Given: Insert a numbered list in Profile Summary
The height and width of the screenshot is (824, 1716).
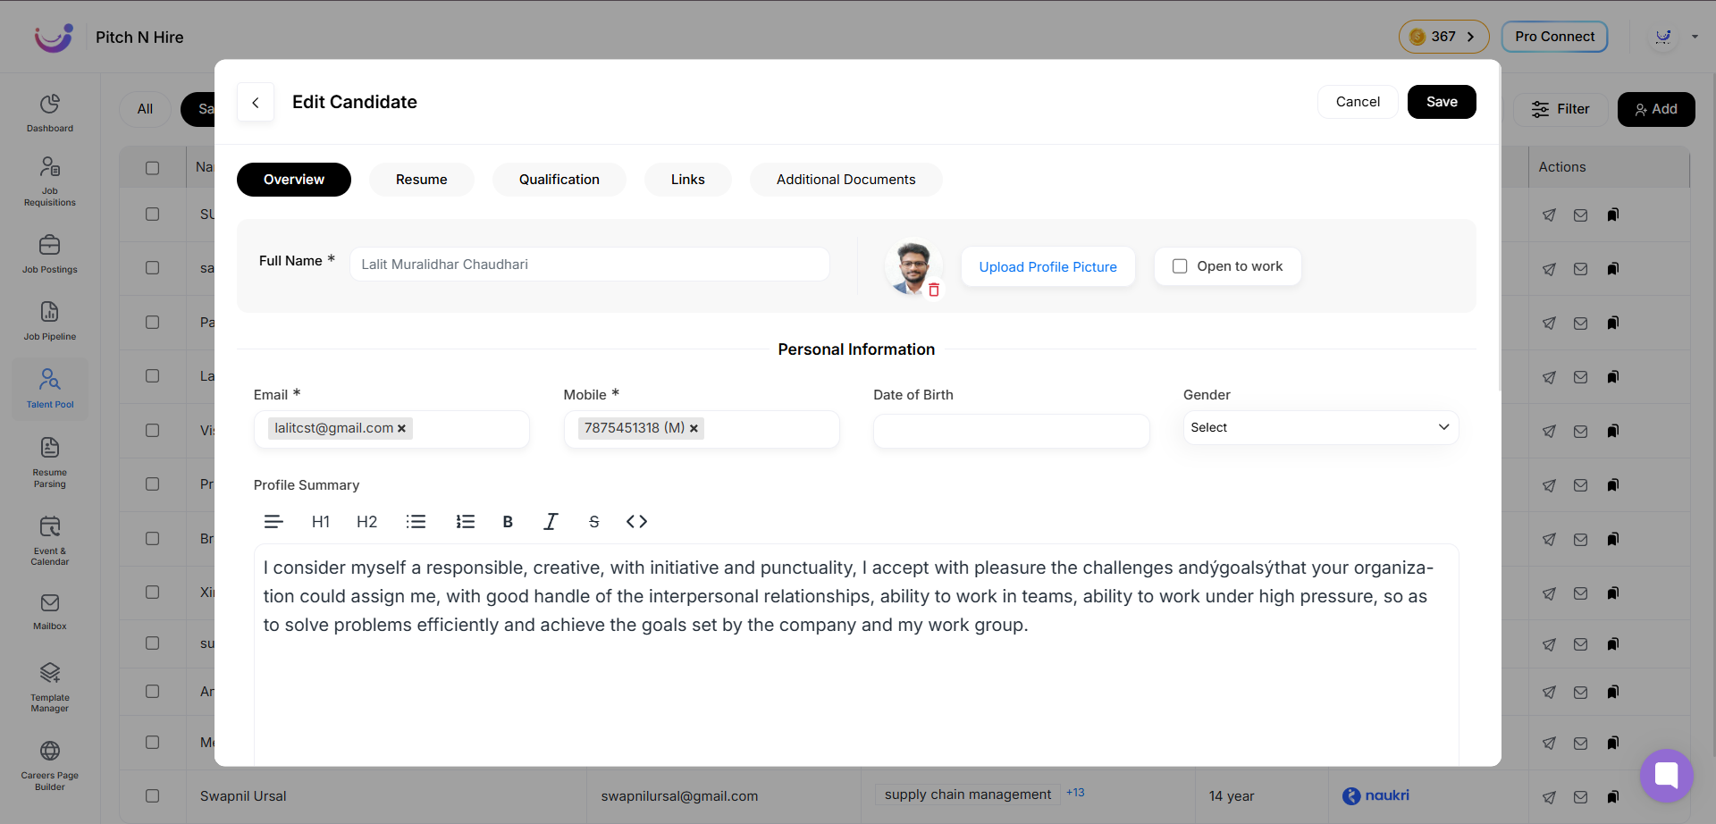Looking at the screenshot, I should tap(466, 522).
